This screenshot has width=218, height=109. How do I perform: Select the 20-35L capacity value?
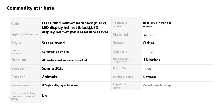point(148,52)
